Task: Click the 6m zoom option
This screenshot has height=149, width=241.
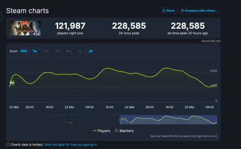Action: [69, 51]
